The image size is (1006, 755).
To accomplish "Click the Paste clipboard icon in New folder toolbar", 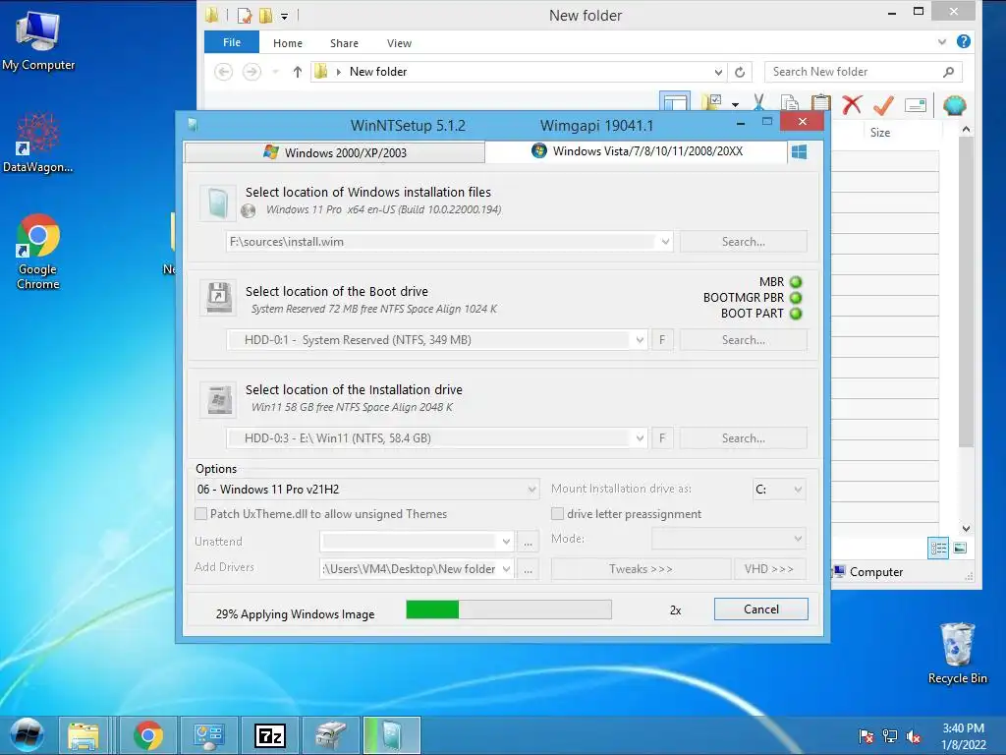I will click(x=820, y=103).
